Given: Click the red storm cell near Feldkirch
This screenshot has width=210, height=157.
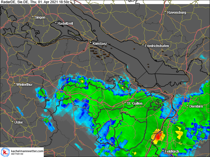Looking at the screenshot, I should click(x=158, y=136).
